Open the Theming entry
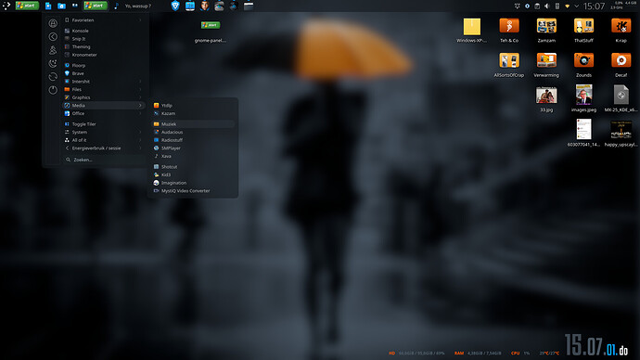Screen dimensions: 640x360 pyautogui.click(x=103, y=46)
